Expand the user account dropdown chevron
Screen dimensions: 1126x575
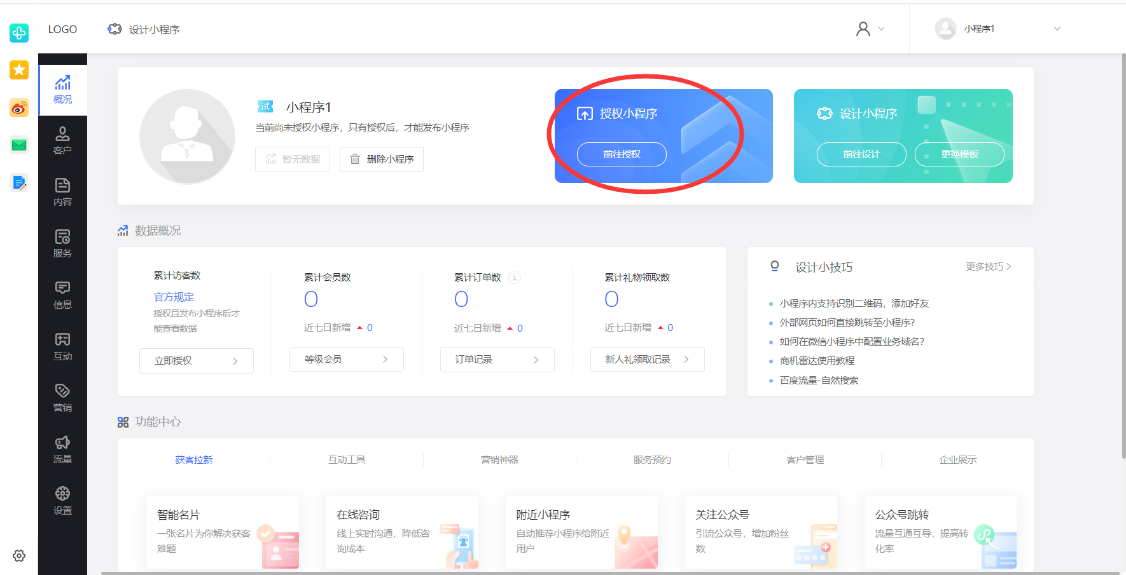(x=882, y=29)
